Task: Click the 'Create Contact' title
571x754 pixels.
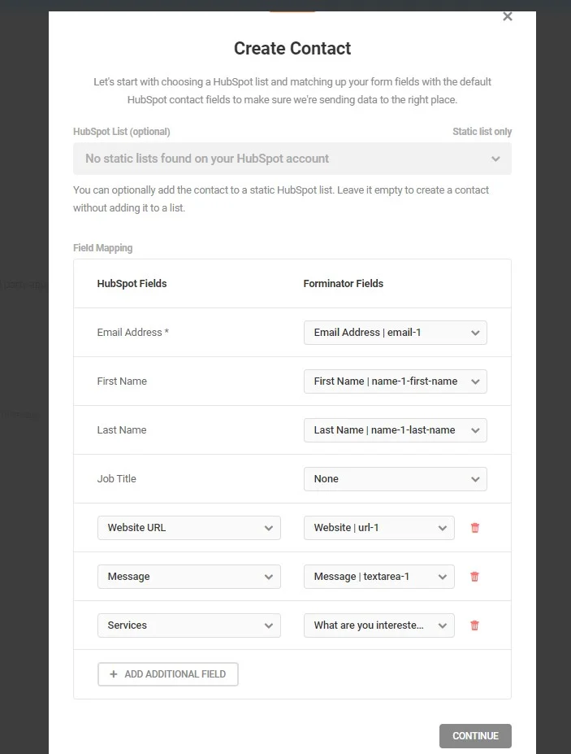Action: 292,49
